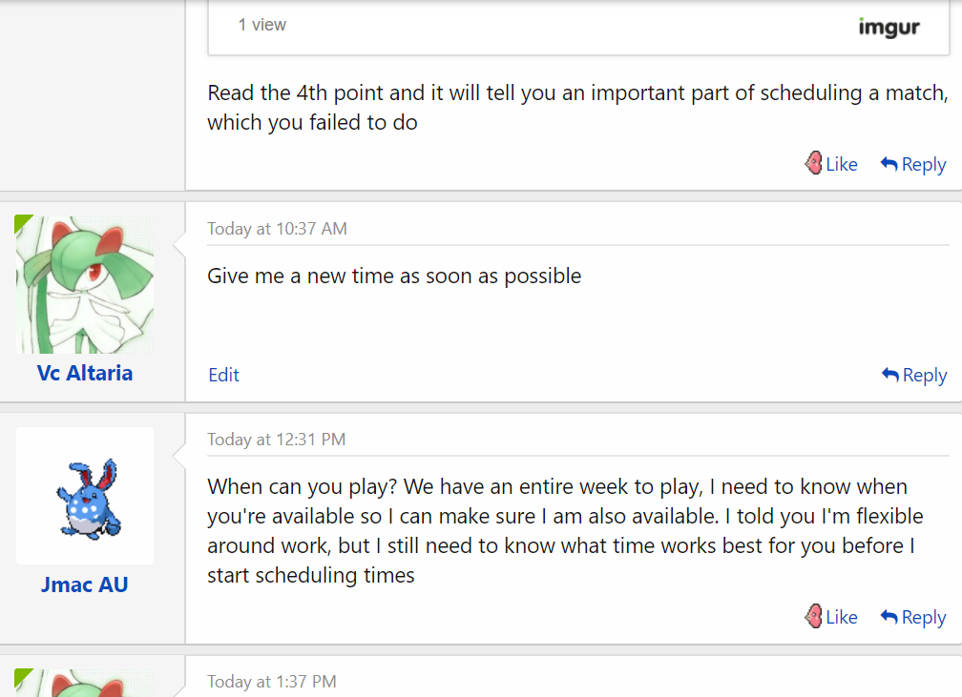Click the partial avatar beside the 1:37 PM post
Image resolution: width=962 pixels, height=697 pixels.
point(85,683)
